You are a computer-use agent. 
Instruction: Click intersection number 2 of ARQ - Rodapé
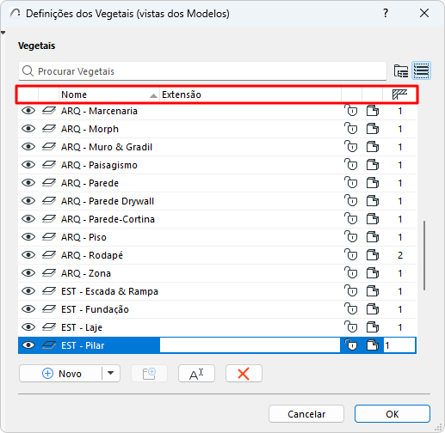tap(400, 255)
